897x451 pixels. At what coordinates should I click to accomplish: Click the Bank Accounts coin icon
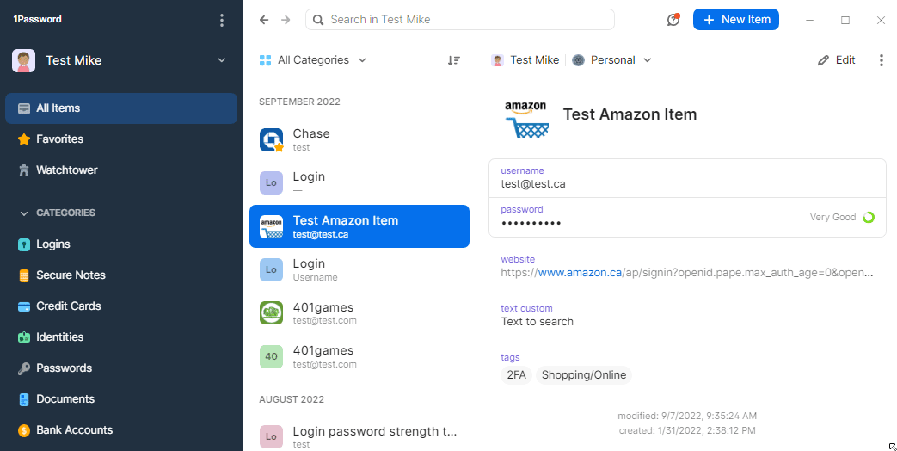click(x=23, y=430)
